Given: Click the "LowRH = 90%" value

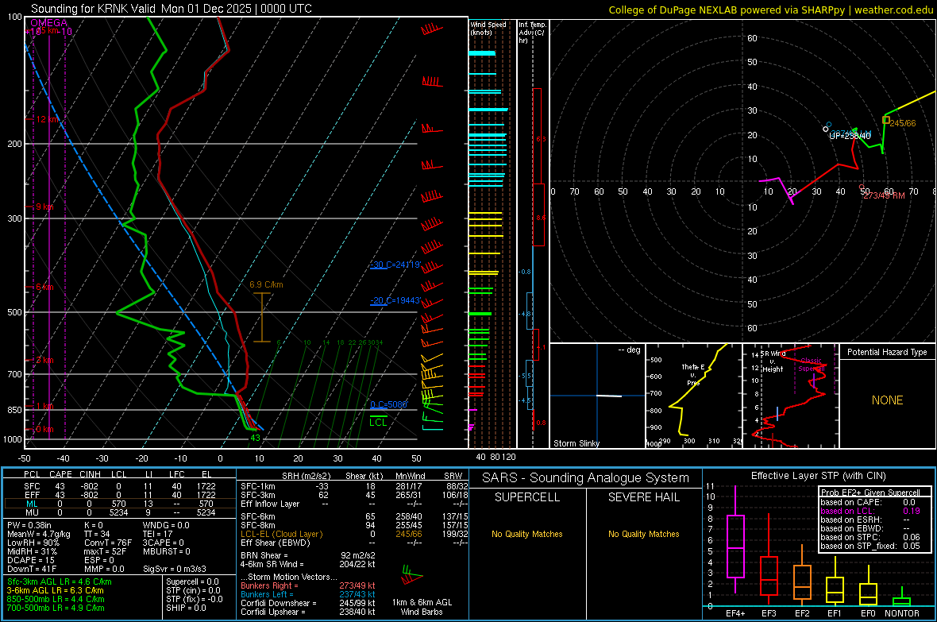Looking at the screenshot, I should coord(33,543).
